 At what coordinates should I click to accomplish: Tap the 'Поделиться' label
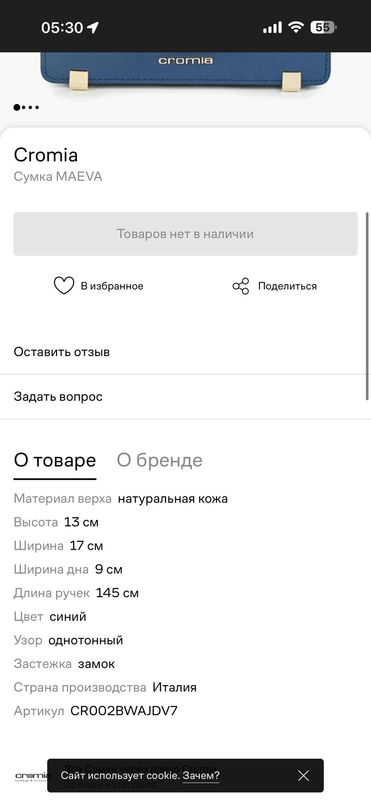point(287,286)
